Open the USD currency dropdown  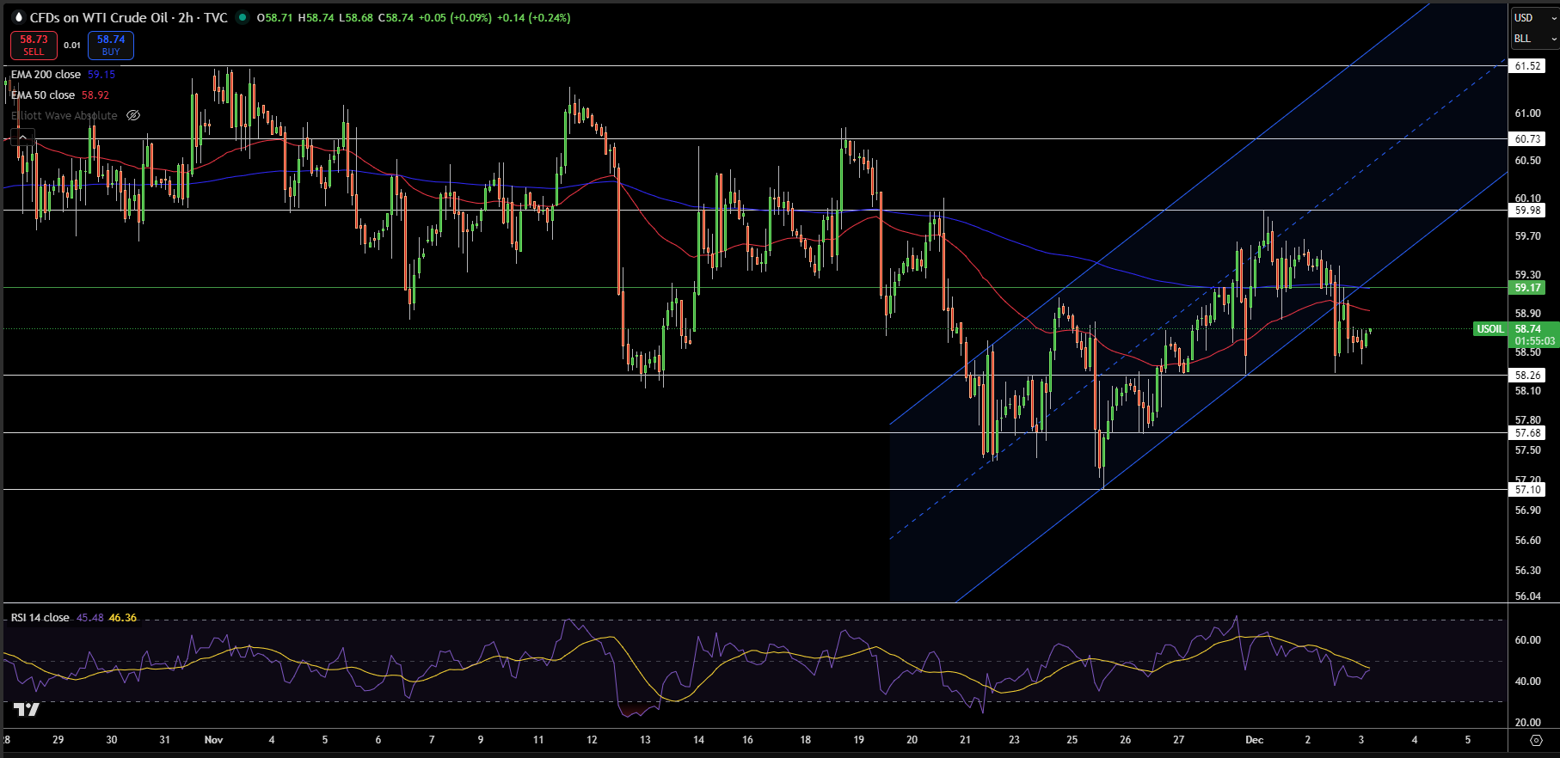click(1535, 17)
